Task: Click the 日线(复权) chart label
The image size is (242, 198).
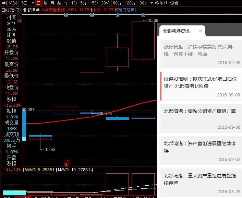Action: (x=11, y=10)
